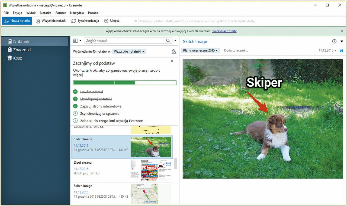Click the Evernote icon in the title bar
Viewport: 347px width, 206px height.
(x=5, y=5)
